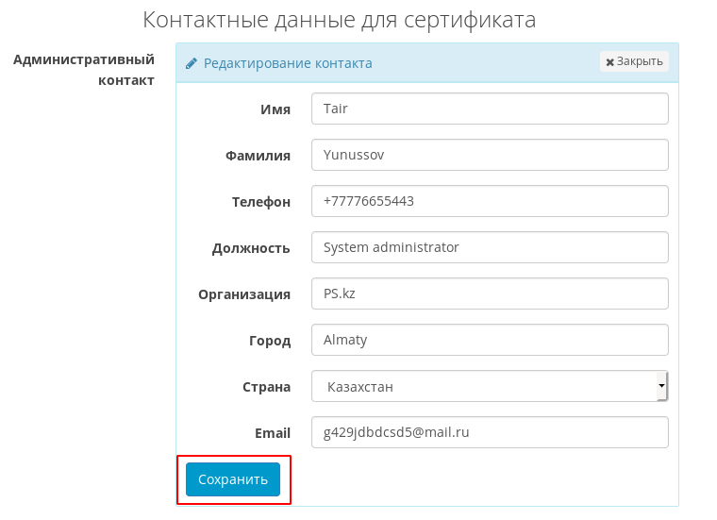The height and width of the screenshot is (520, 717).
Task: Click the Страна field label
Action: click(267, 387)
